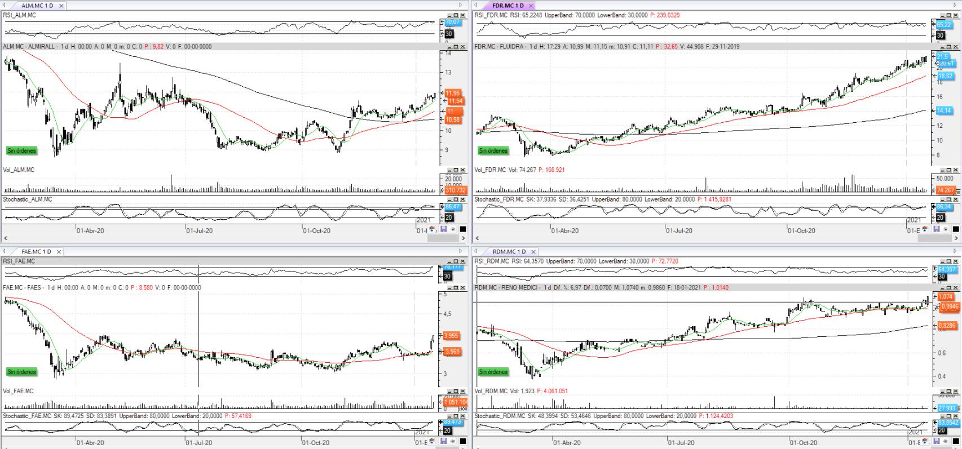962x449 pixels.
Task: Click the black color square in ALM.MC chart
Action: (463, 229)
